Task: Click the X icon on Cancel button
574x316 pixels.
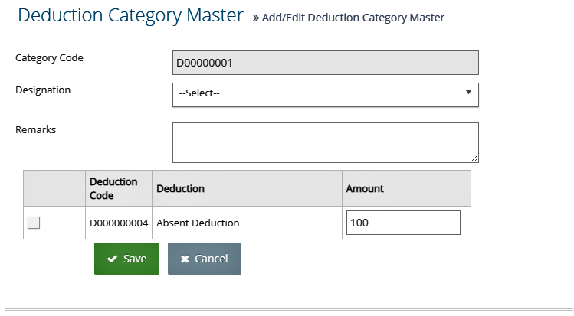Action: (x=185, y=259)
